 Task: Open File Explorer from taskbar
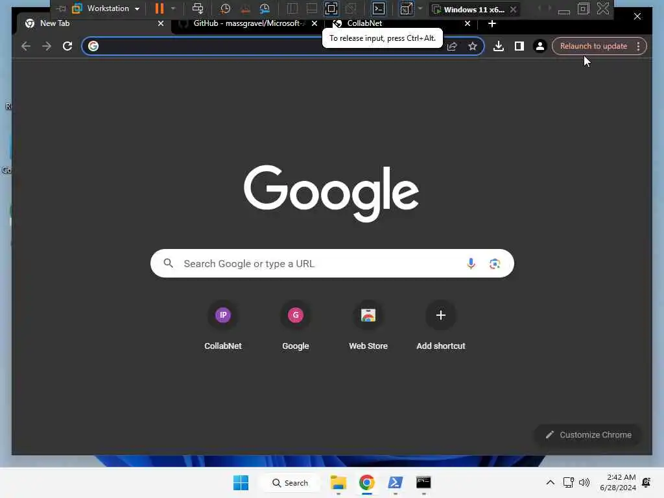[x=338, y=482]
